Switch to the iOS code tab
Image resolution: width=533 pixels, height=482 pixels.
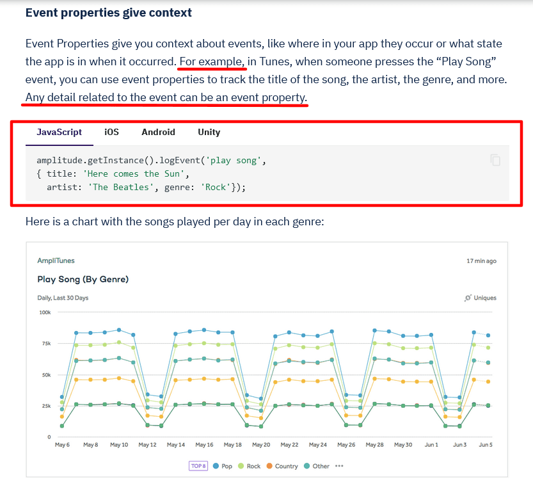(x=111, y=132)
